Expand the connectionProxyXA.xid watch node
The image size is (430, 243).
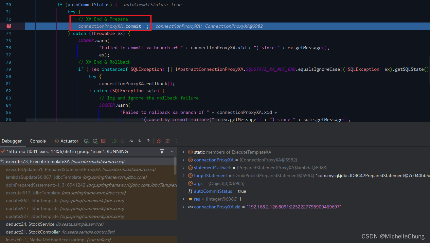coord(183,207)
